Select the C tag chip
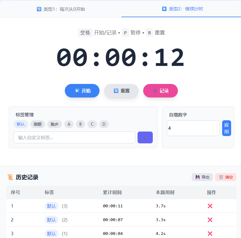Screen dimensions: 241x238 [92, 124]
